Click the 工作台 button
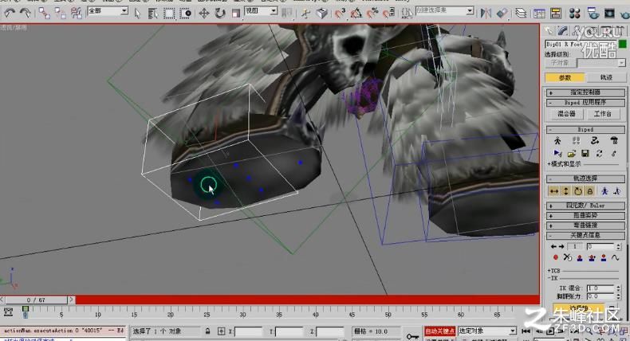 tap(603, 114)
